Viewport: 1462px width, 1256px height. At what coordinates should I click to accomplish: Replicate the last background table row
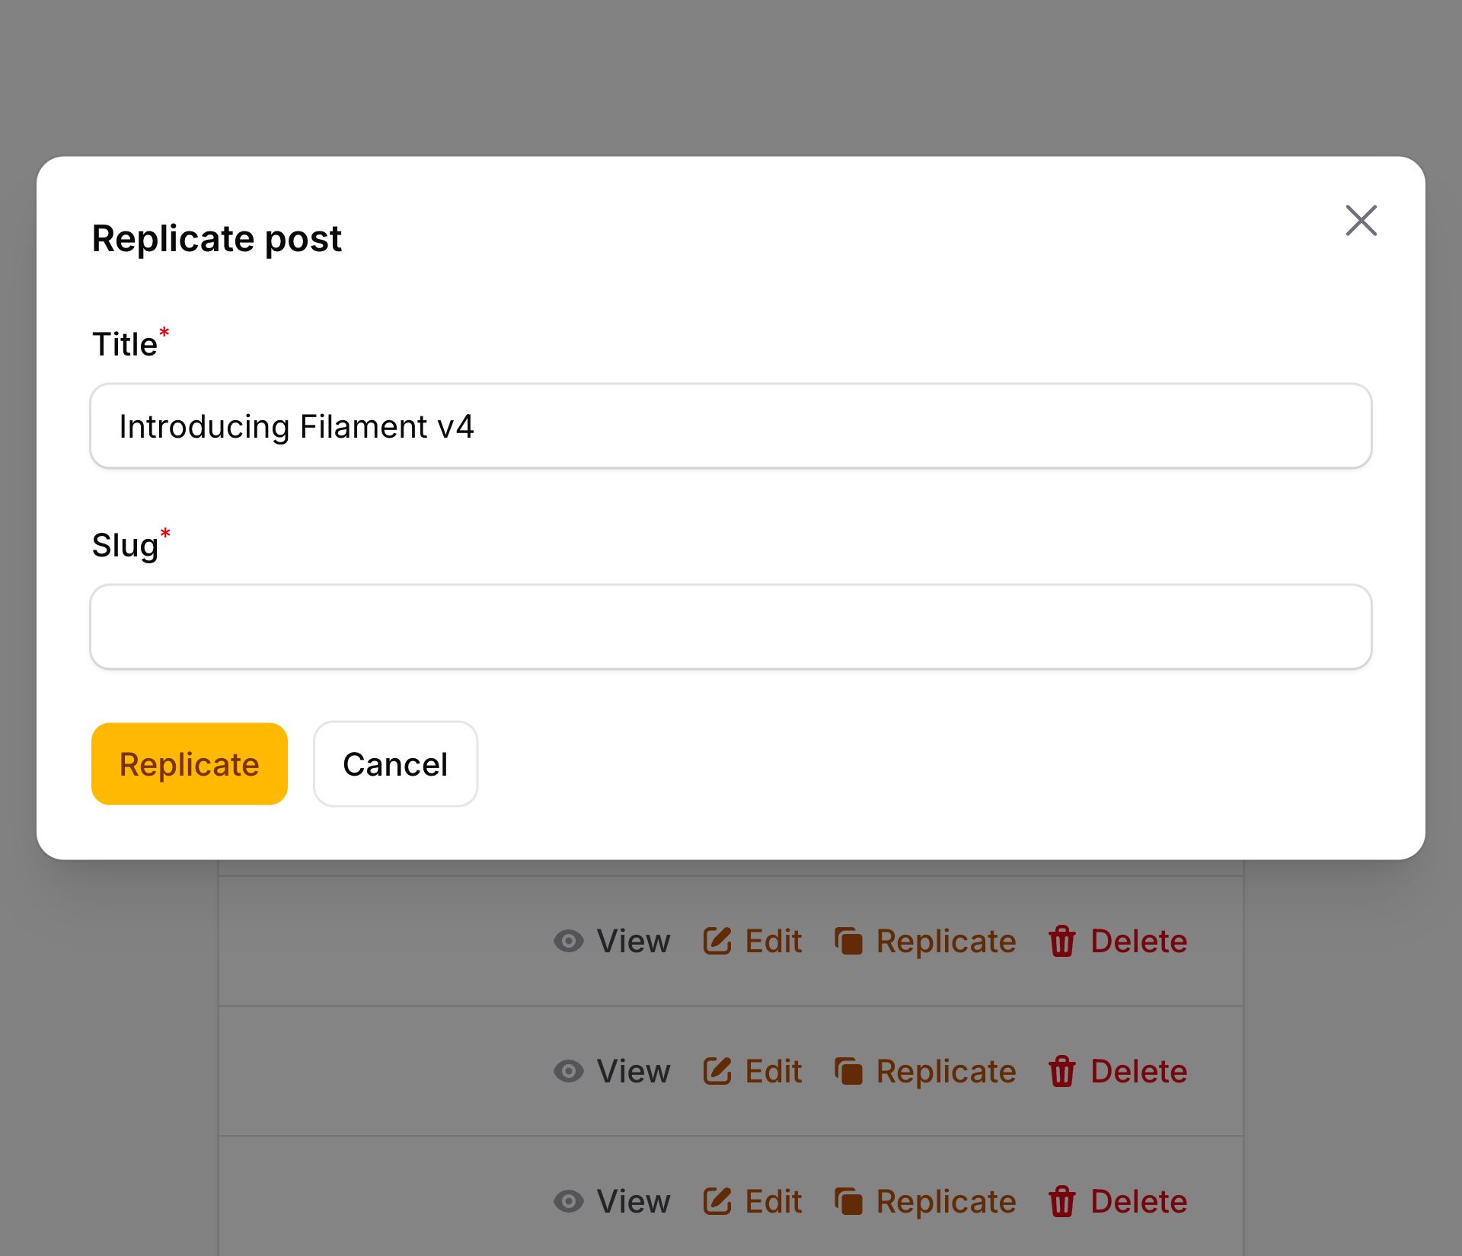point(925,1201)
